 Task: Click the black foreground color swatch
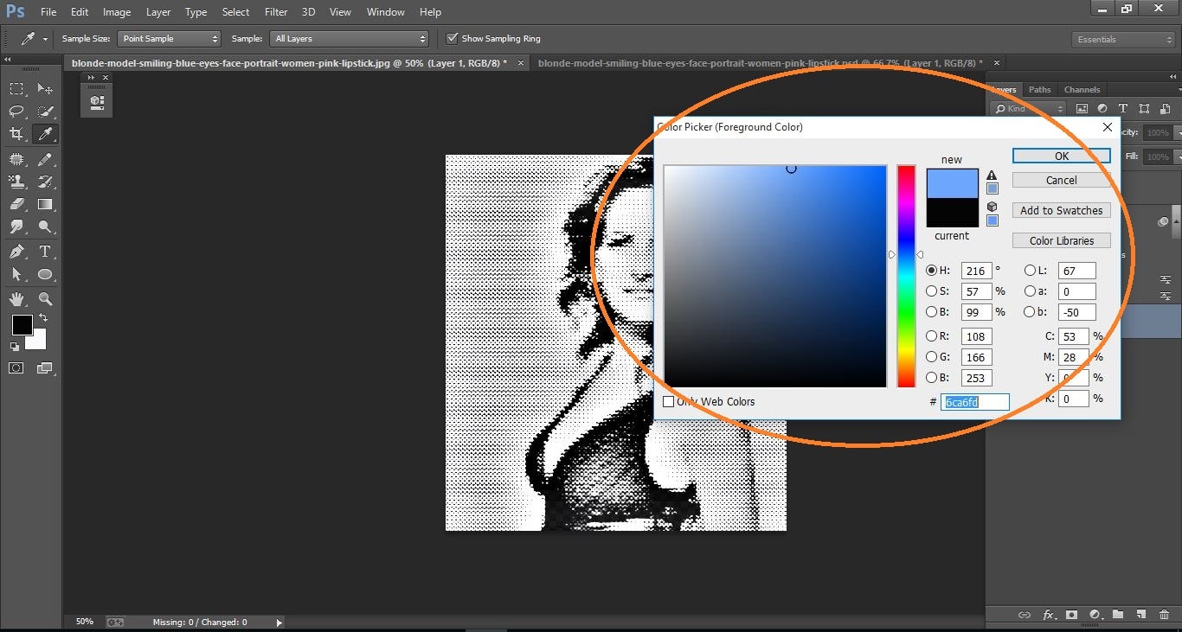coord(22,327)
